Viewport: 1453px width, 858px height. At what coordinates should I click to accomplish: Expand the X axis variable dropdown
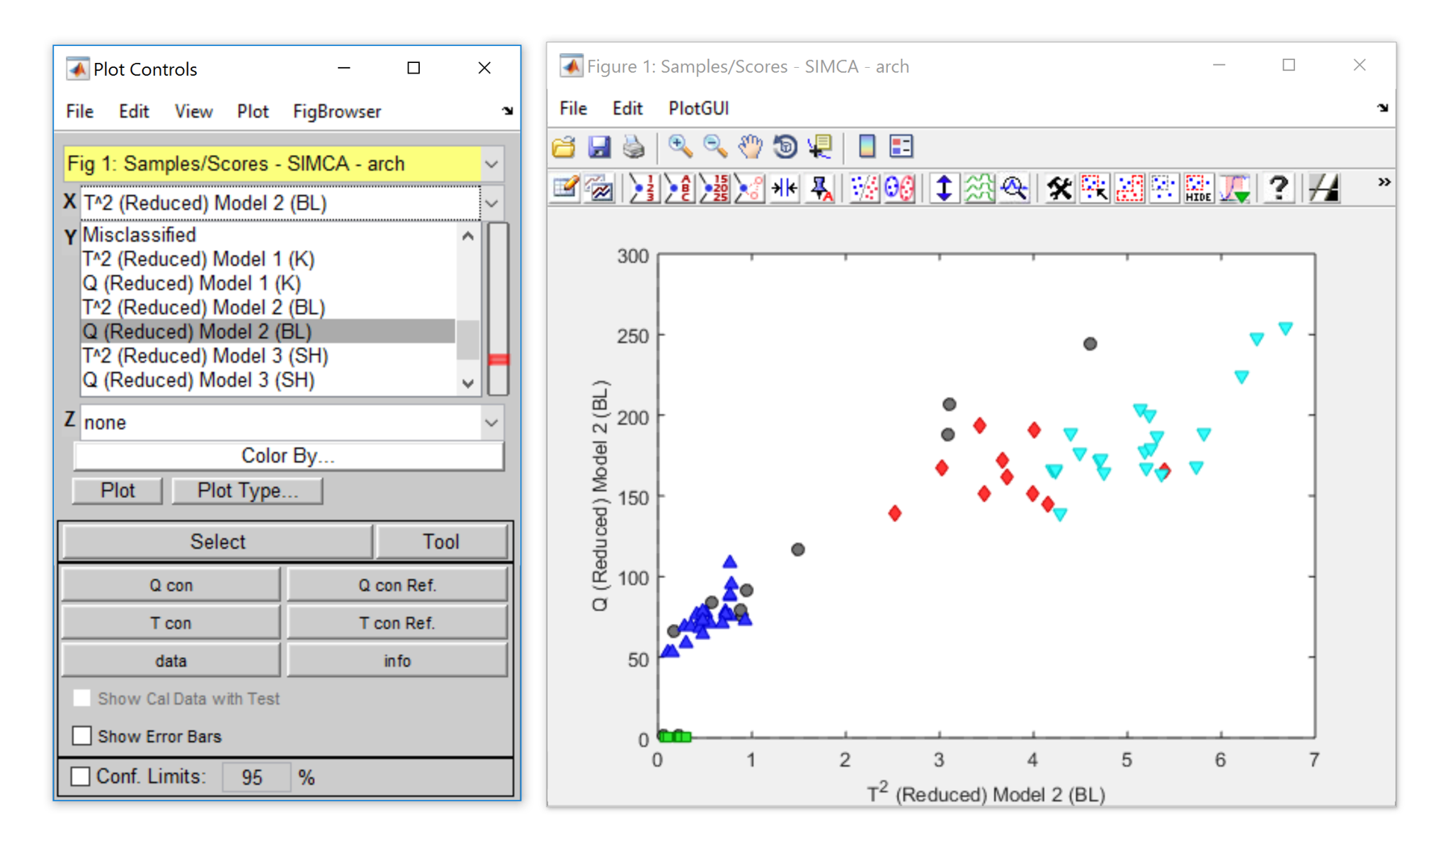492,203
